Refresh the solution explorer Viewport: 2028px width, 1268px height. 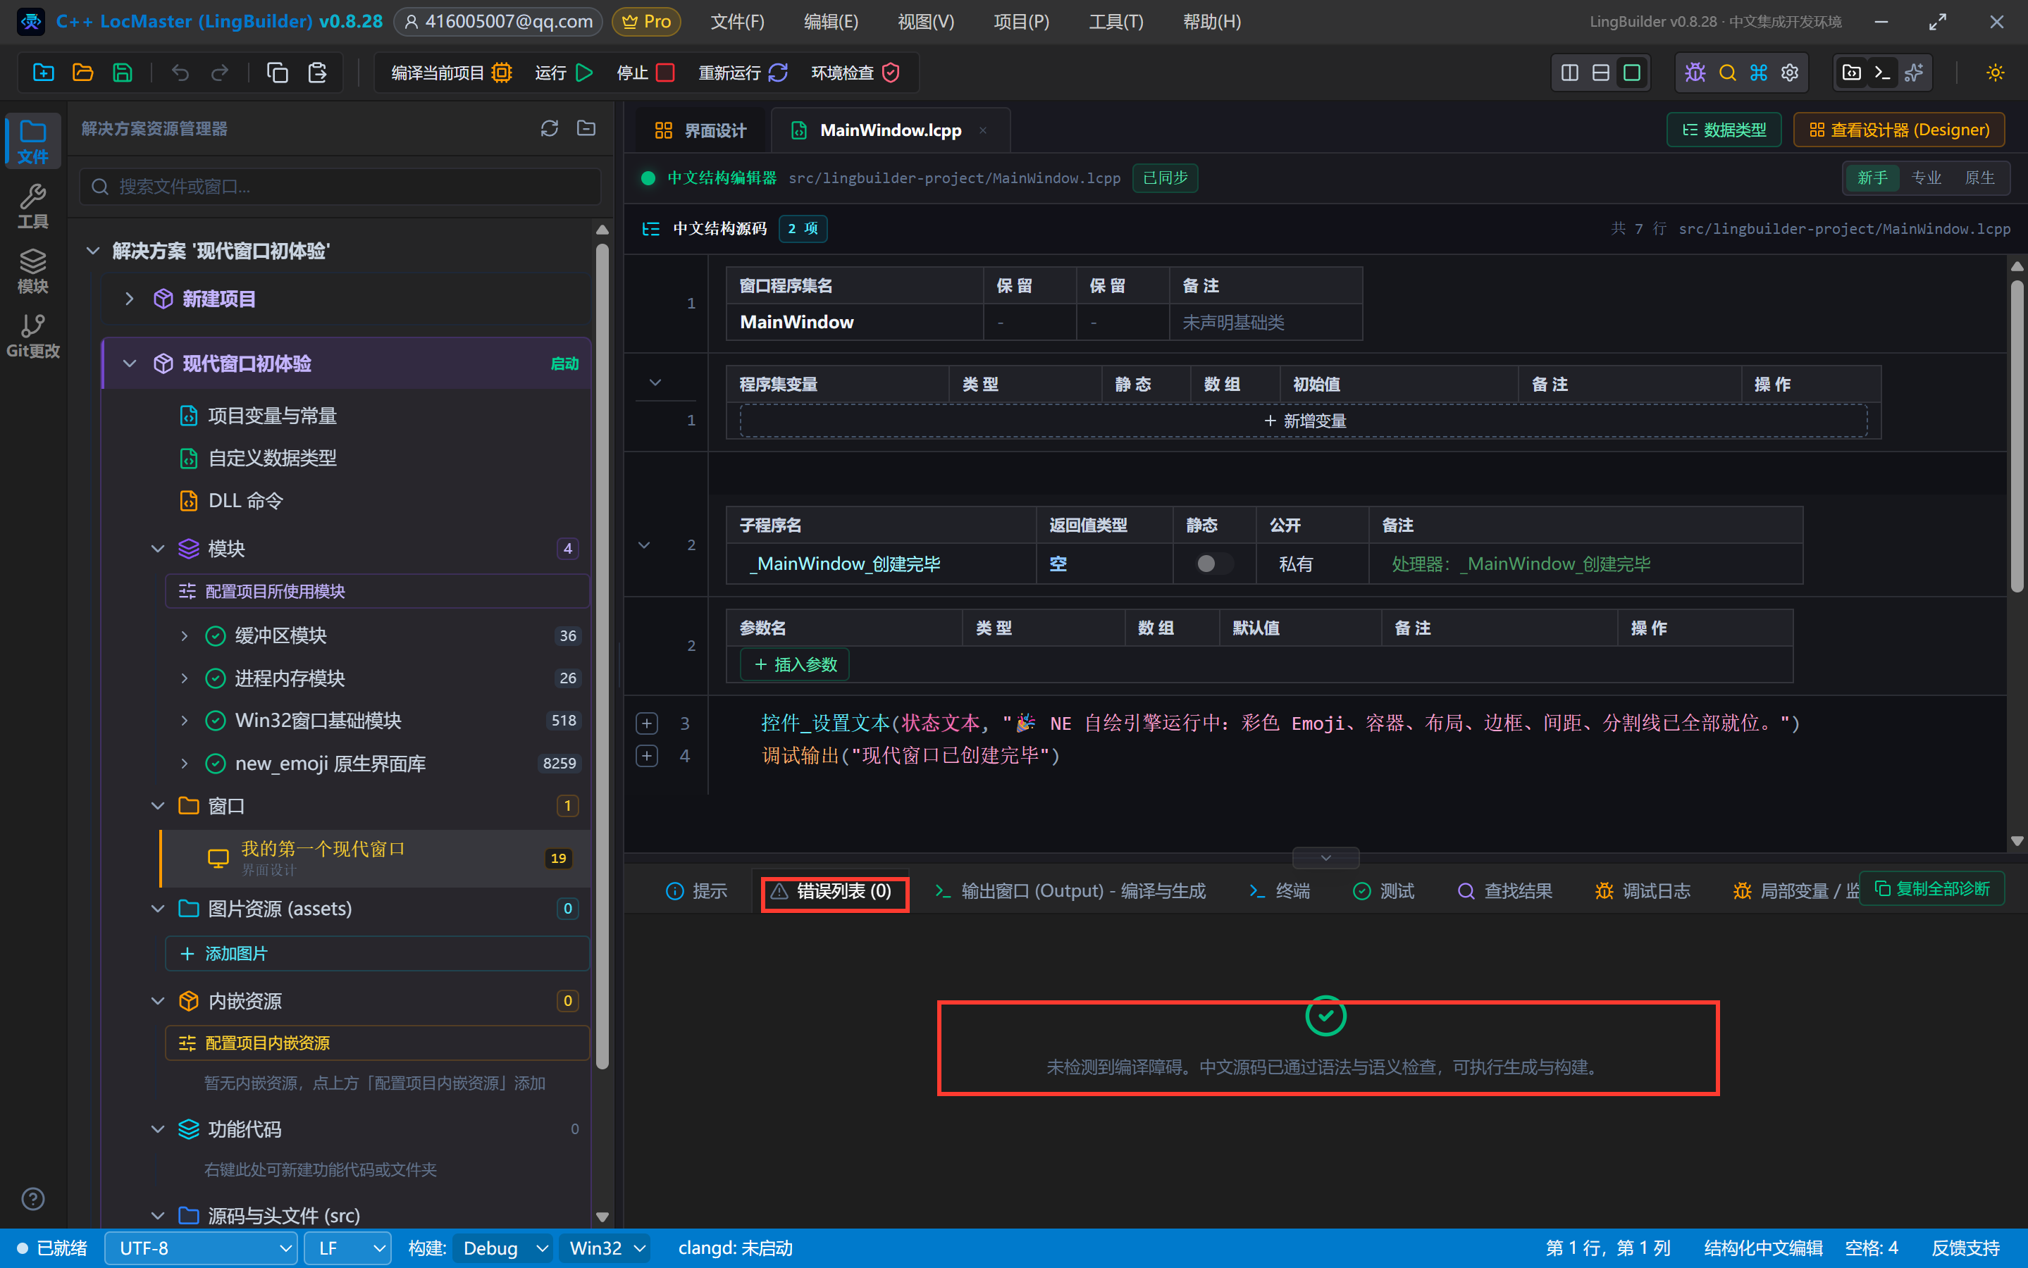coord(550,128)
